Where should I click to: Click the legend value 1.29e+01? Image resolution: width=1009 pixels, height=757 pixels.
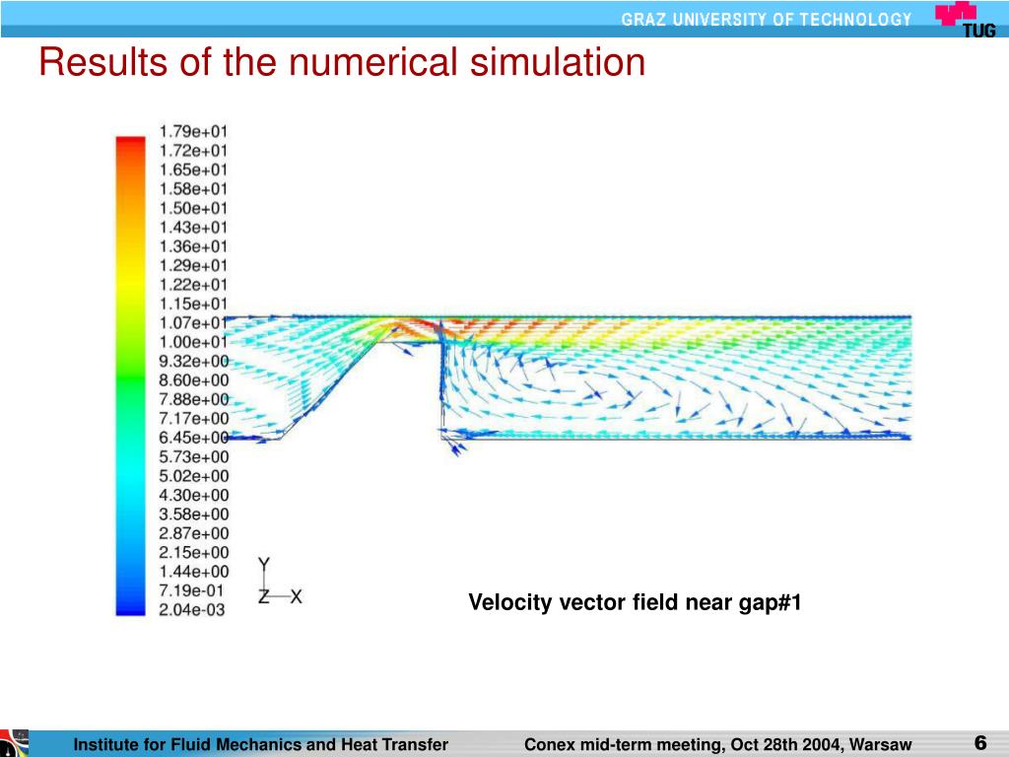pyautogui.click(x=193, y=266)
